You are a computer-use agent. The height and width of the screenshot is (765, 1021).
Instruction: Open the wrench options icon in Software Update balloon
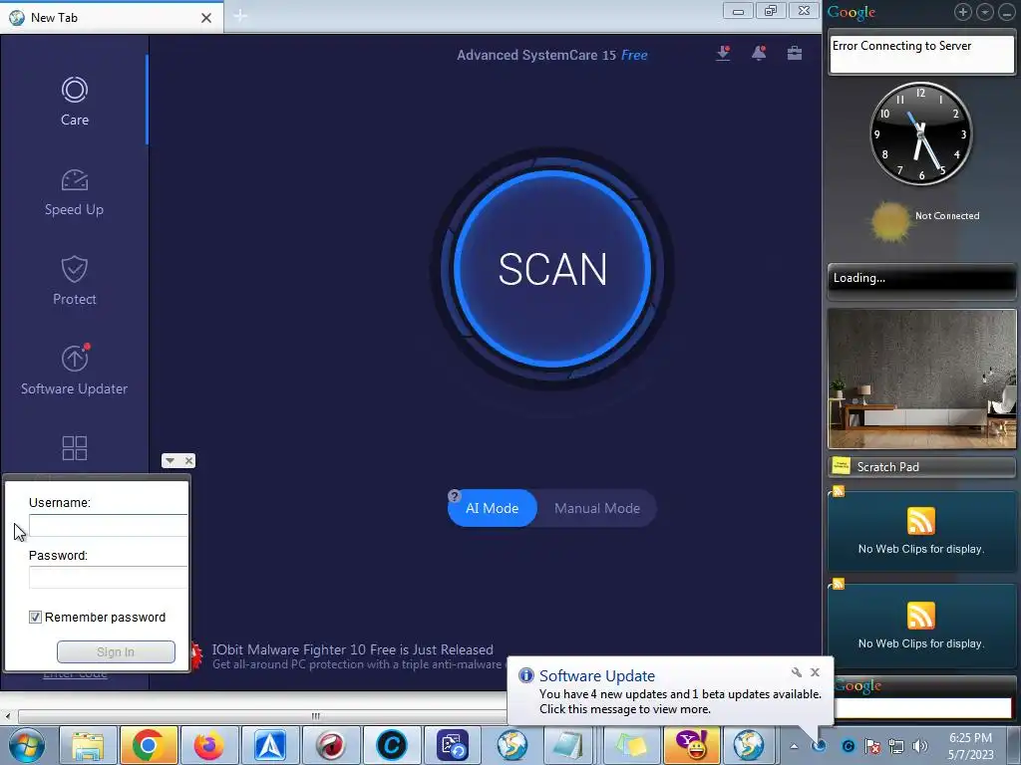797,672
